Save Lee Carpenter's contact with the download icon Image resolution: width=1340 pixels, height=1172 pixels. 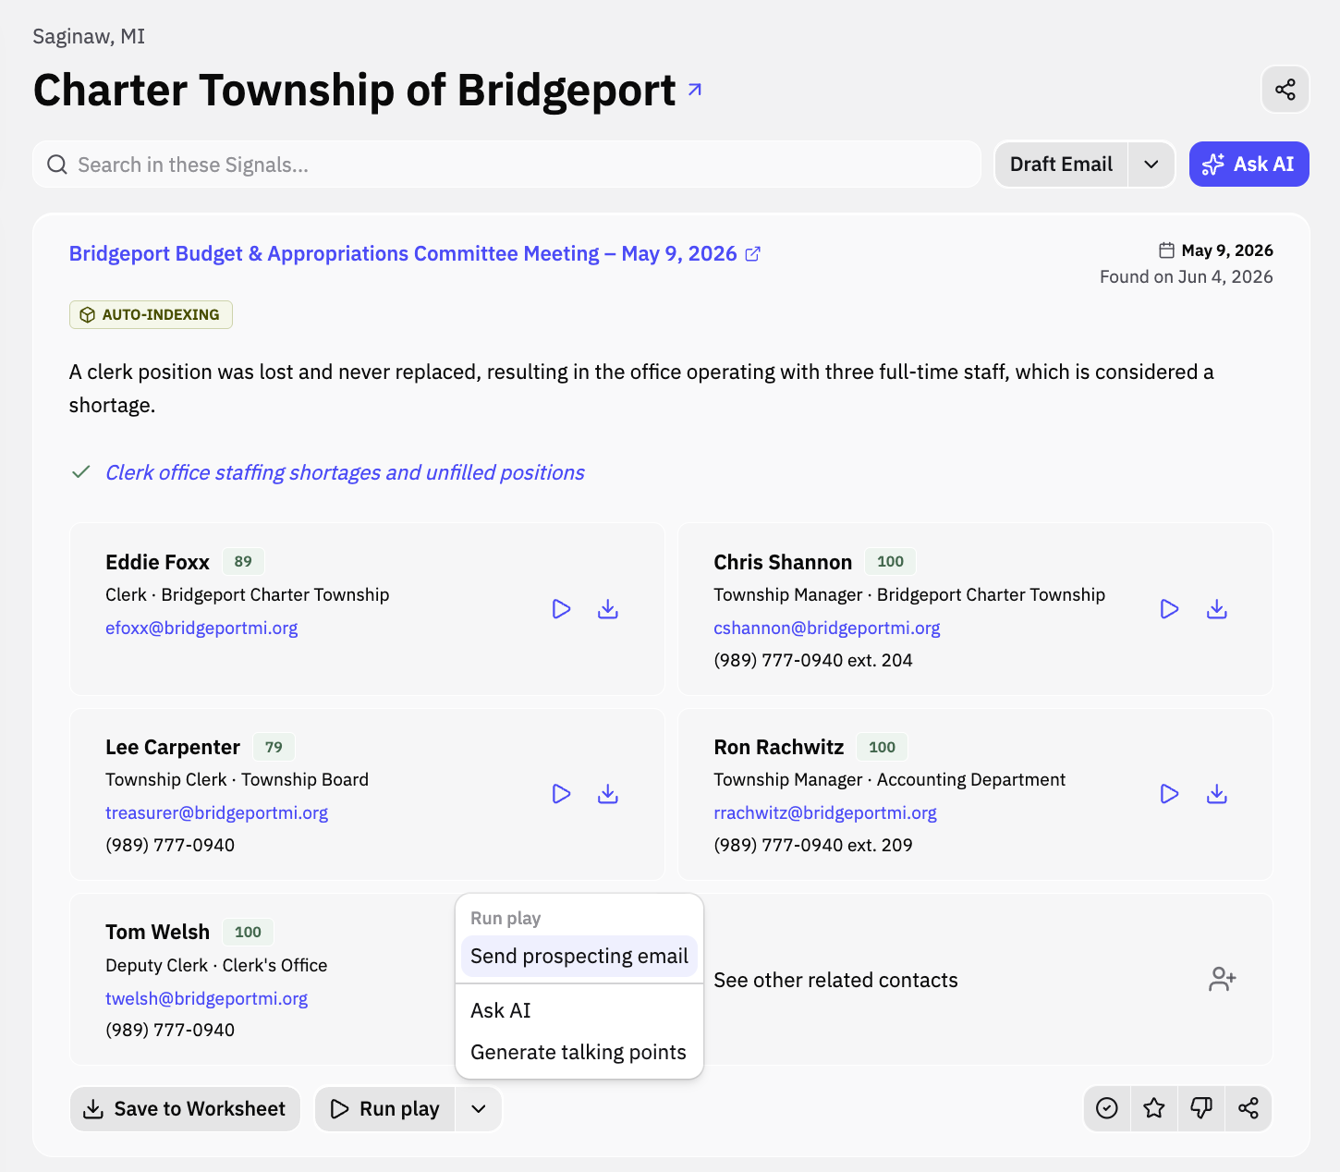click(x=607, y=794)
